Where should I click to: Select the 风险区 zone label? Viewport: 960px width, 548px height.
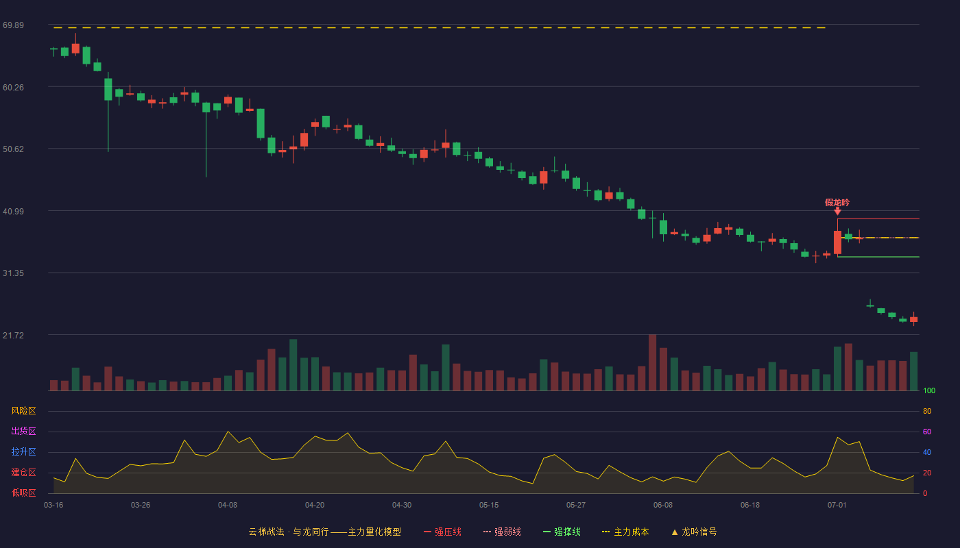point(23,411)
